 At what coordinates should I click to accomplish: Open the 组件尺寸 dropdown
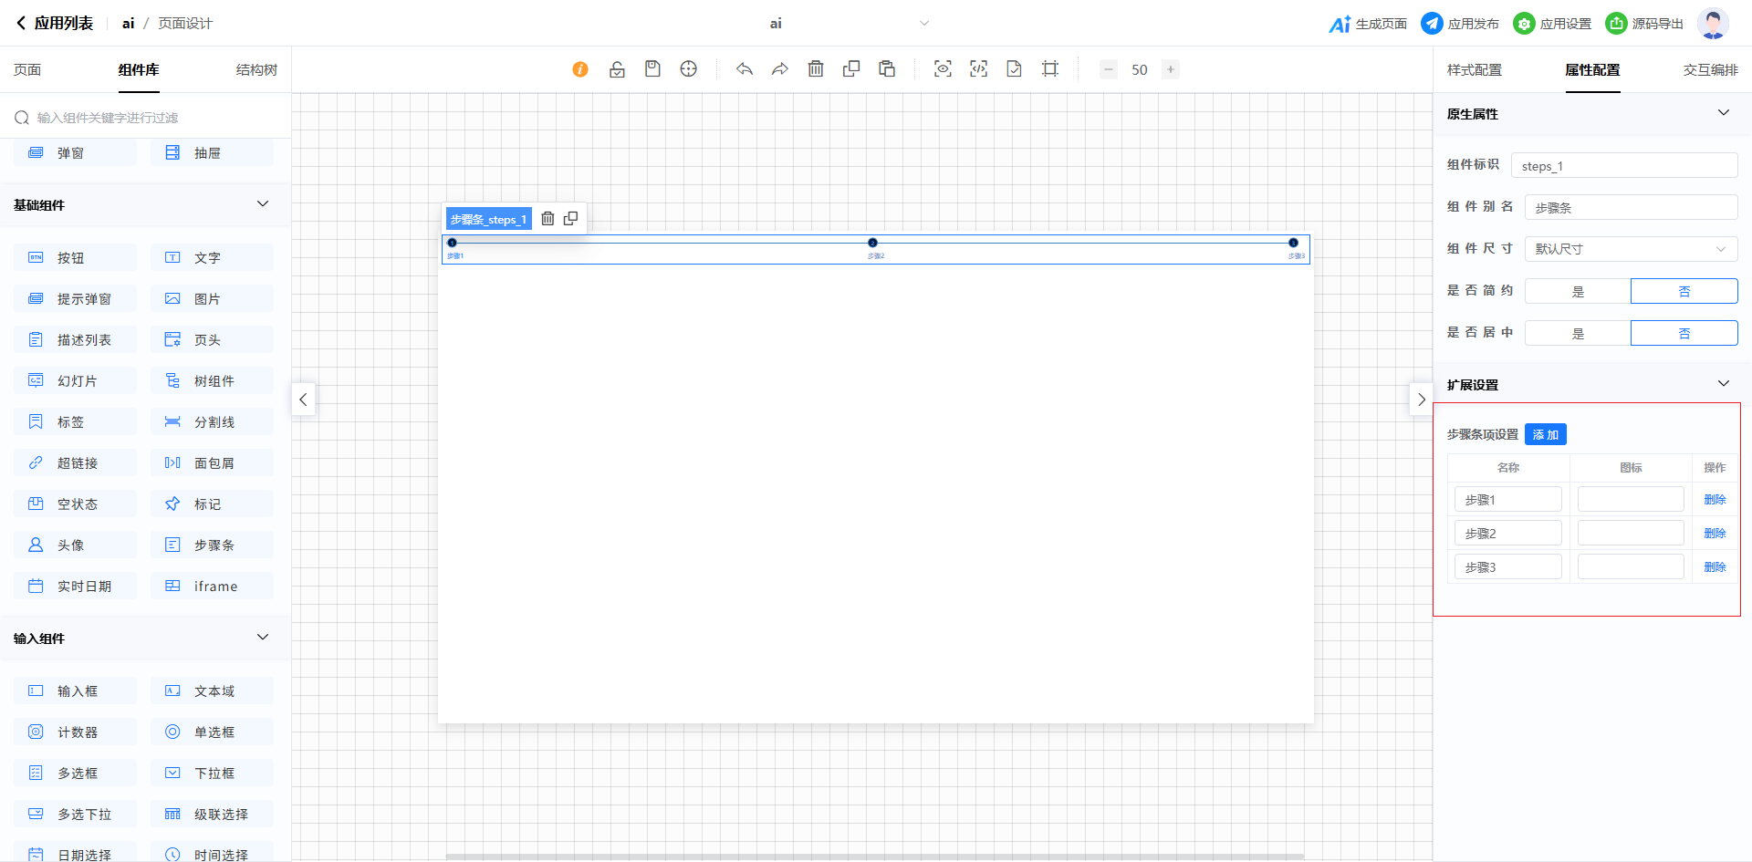click(x=1631, y=249)
